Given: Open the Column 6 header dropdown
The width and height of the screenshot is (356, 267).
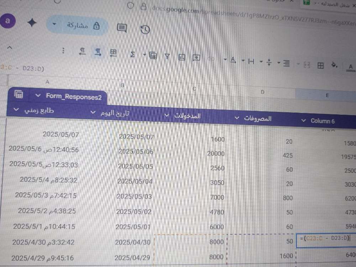Looking at the screenshot, I should pos(304,120).
